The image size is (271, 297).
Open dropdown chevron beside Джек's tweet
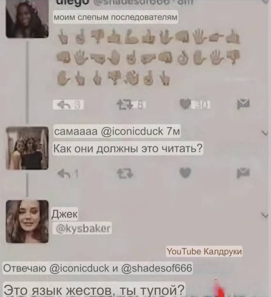(x=265, y=215)
